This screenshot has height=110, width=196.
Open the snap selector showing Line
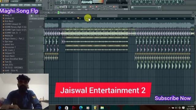123,7
